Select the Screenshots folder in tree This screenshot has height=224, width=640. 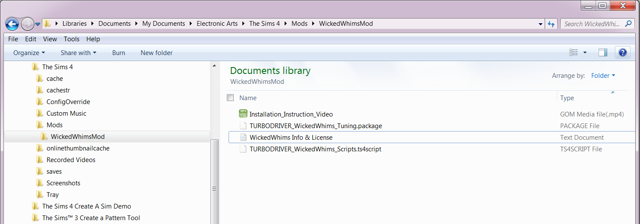pos(63,183)
